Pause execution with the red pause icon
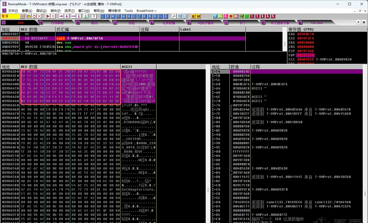The image size is (368, 223). tap(53, 16)
